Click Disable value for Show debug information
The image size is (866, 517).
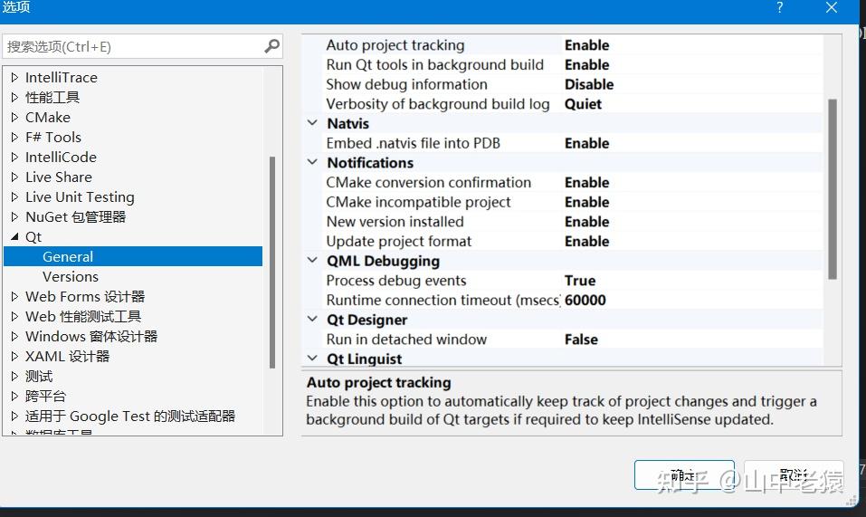(x=589, y=84)
